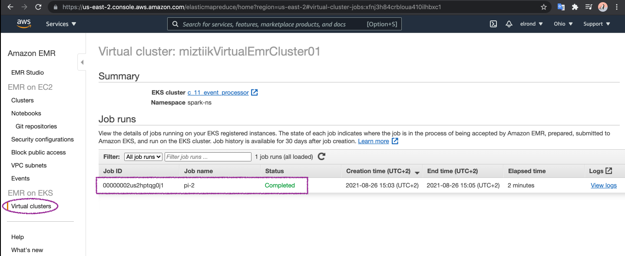Click the spark-ns namespace value
Image resolution: width=625 pixels, height=256 pixels.
[199, 103]
